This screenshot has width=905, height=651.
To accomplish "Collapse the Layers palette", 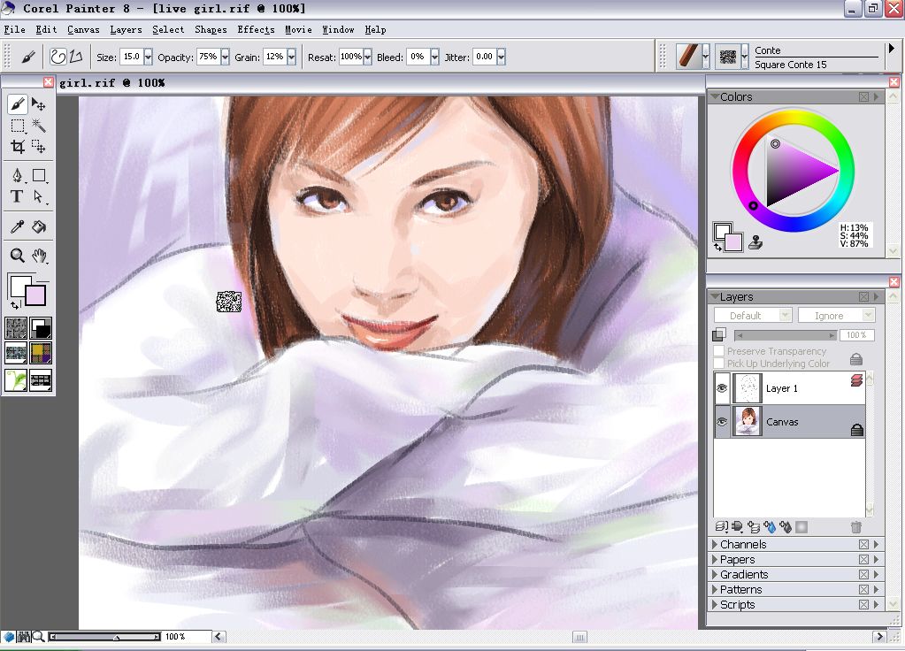I will click(715, 296).
